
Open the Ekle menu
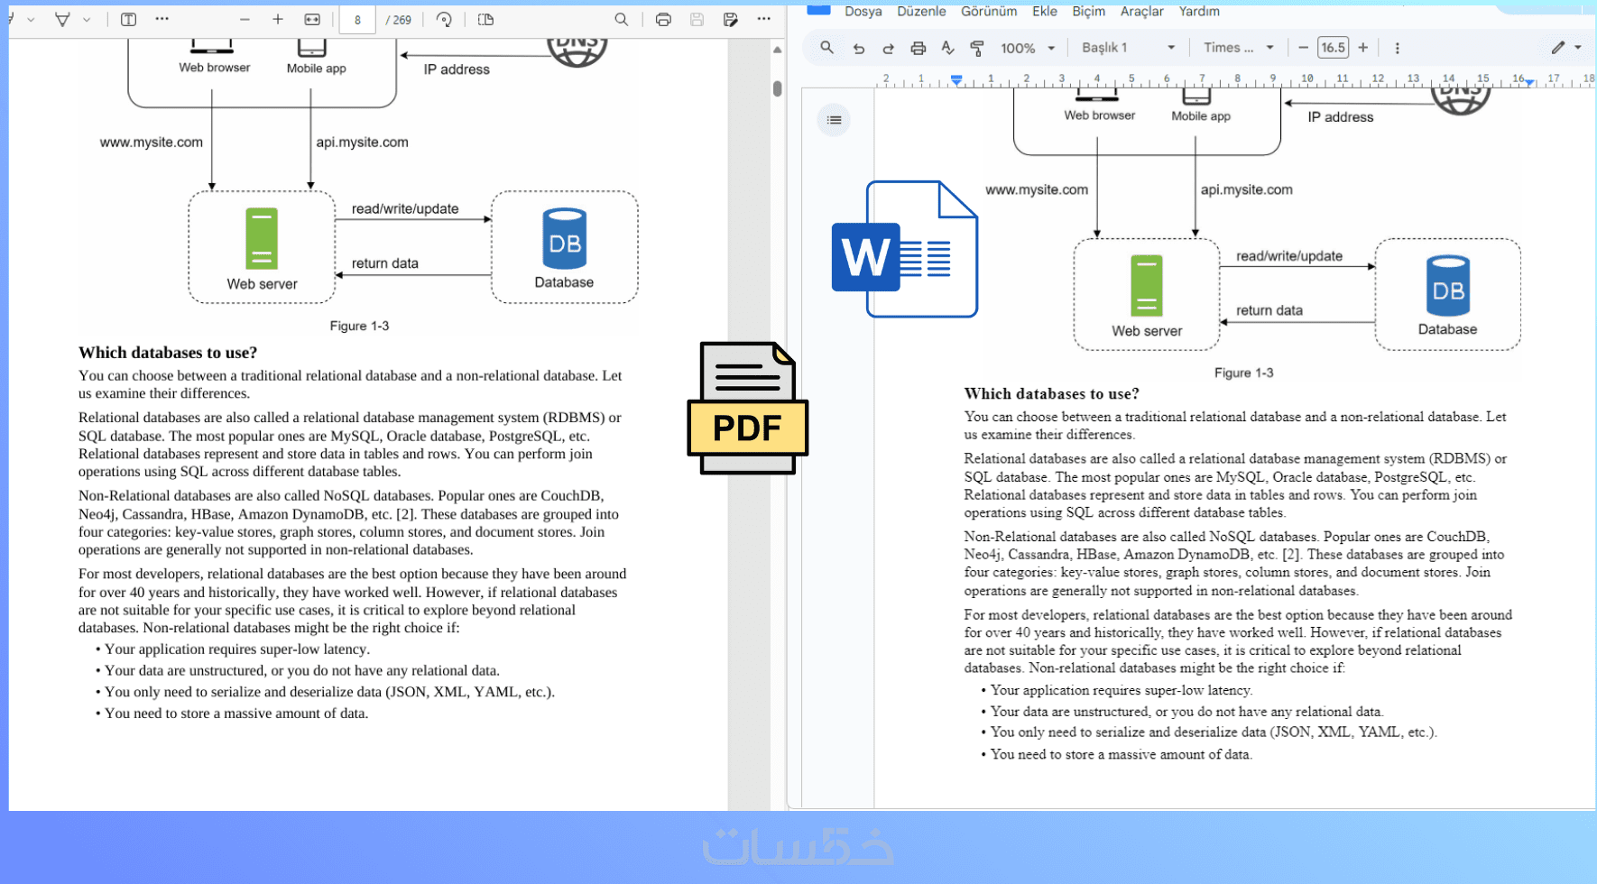coord(1045,12)
